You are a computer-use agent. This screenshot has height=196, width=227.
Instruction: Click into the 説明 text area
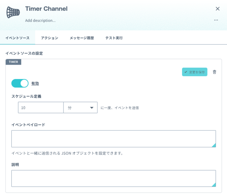113,178
